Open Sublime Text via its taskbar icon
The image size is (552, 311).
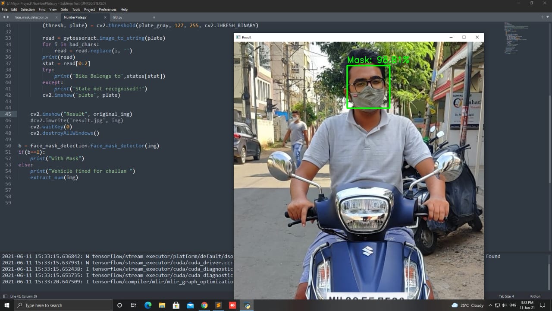[x=218, y=305]
